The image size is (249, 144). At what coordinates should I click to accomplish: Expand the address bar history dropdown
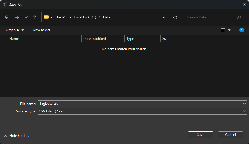164,17
